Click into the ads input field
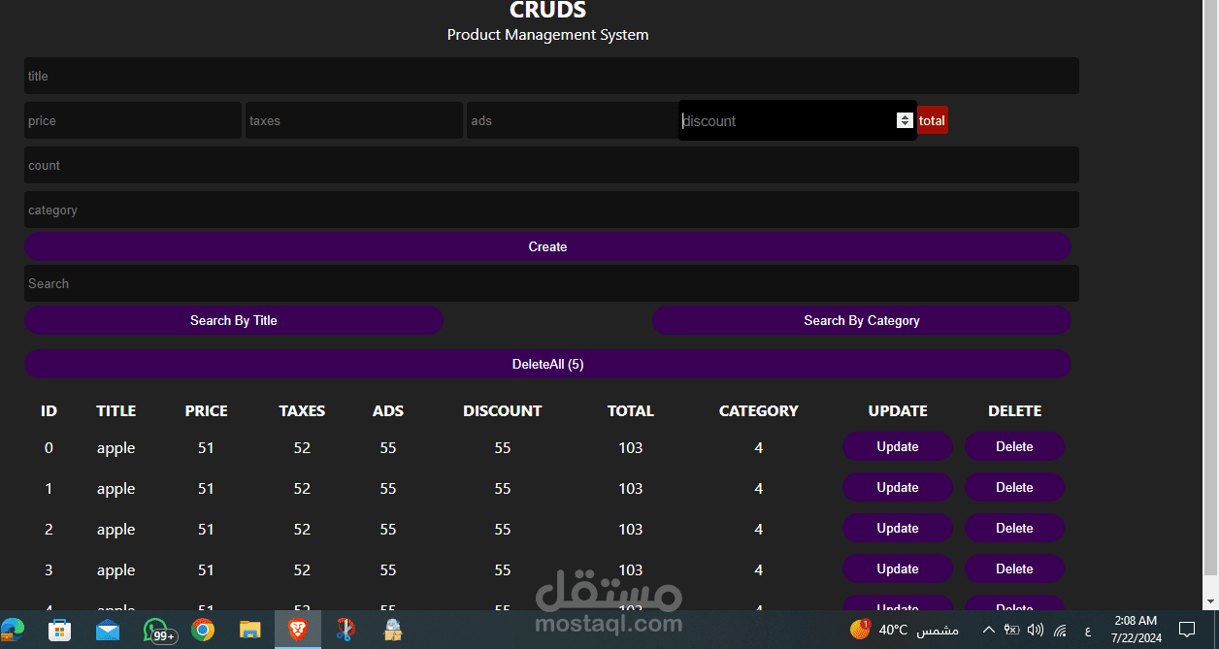 pyautogui.click(x=573, y=120)
